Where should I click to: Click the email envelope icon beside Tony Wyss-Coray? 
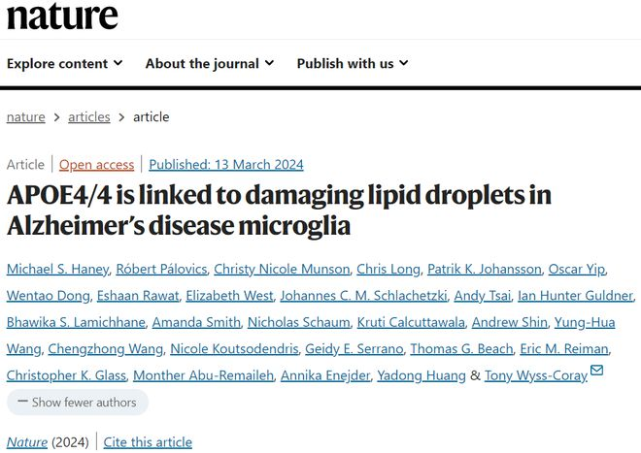(597, 371)
